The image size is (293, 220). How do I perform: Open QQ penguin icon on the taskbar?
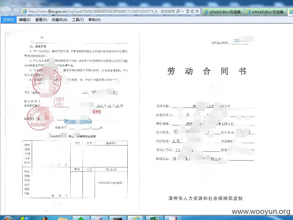[x=45, y=218]
